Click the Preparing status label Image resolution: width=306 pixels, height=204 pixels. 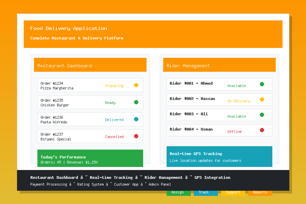pos(114,86)
